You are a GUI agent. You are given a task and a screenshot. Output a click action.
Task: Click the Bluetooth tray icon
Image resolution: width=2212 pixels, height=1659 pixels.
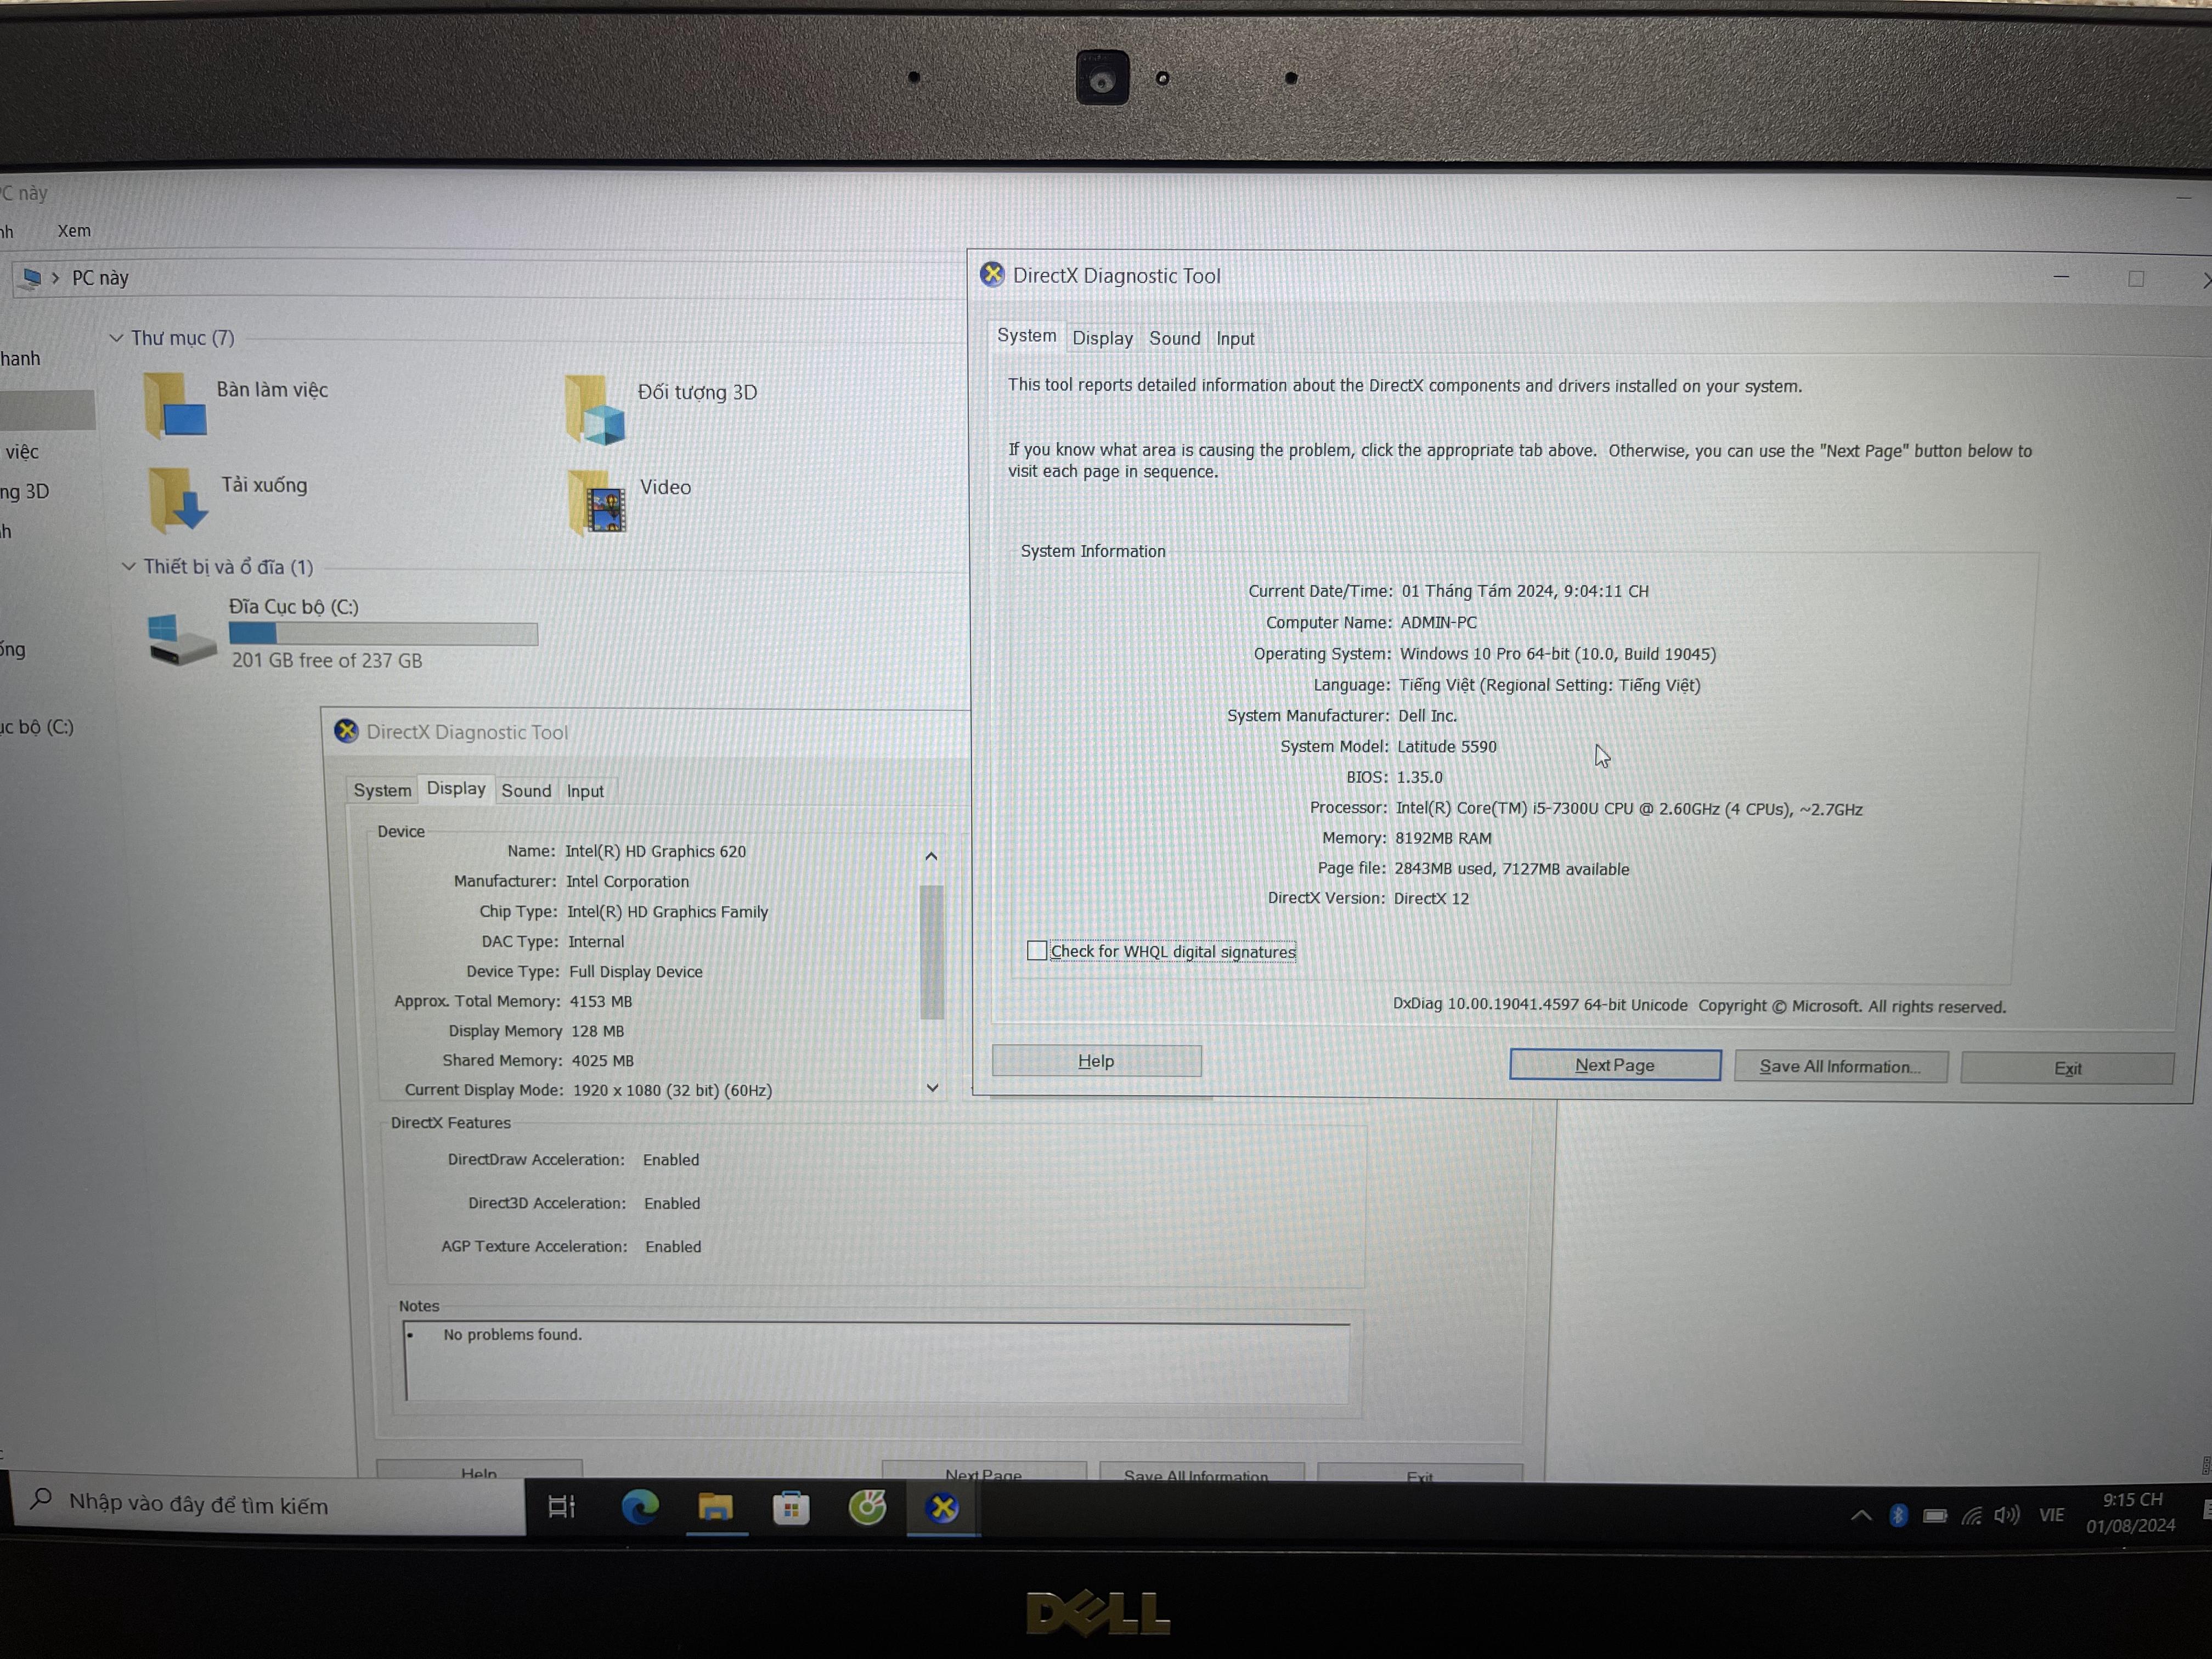pyautogui.click(x=1898, y=1515)
